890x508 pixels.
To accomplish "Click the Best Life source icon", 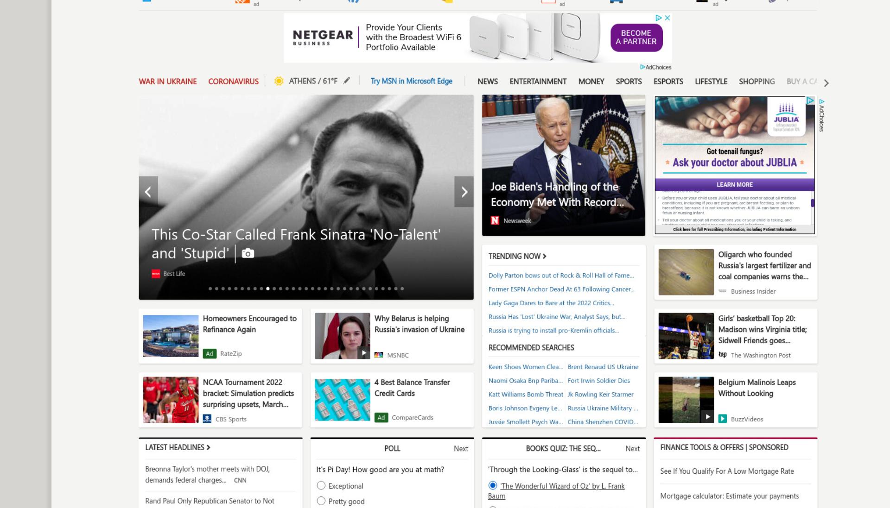I will pyautogui.click(x=156, y=274).
